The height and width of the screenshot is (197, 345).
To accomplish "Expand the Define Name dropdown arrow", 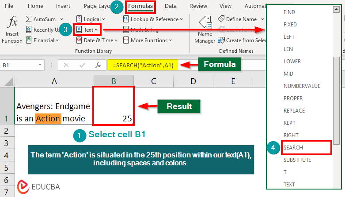I will tap(262, 19).
